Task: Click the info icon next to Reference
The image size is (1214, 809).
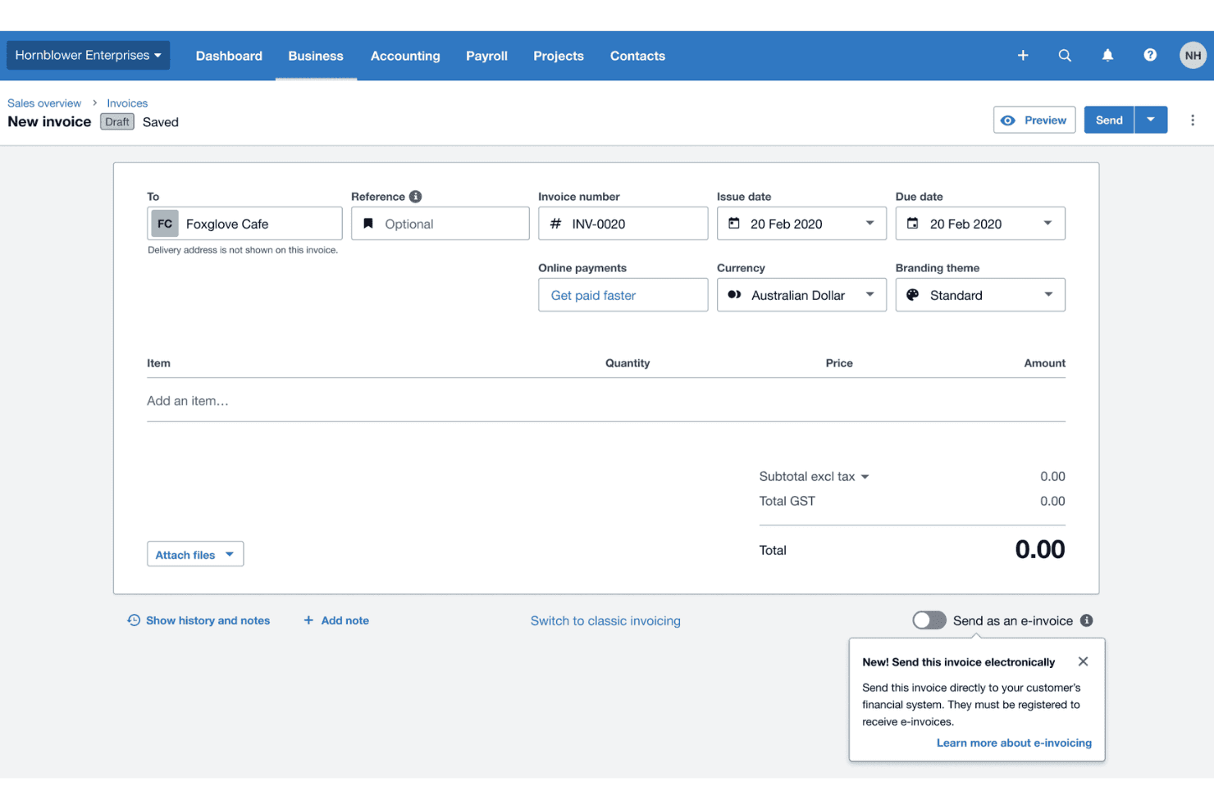Action: tap(416, 197)
